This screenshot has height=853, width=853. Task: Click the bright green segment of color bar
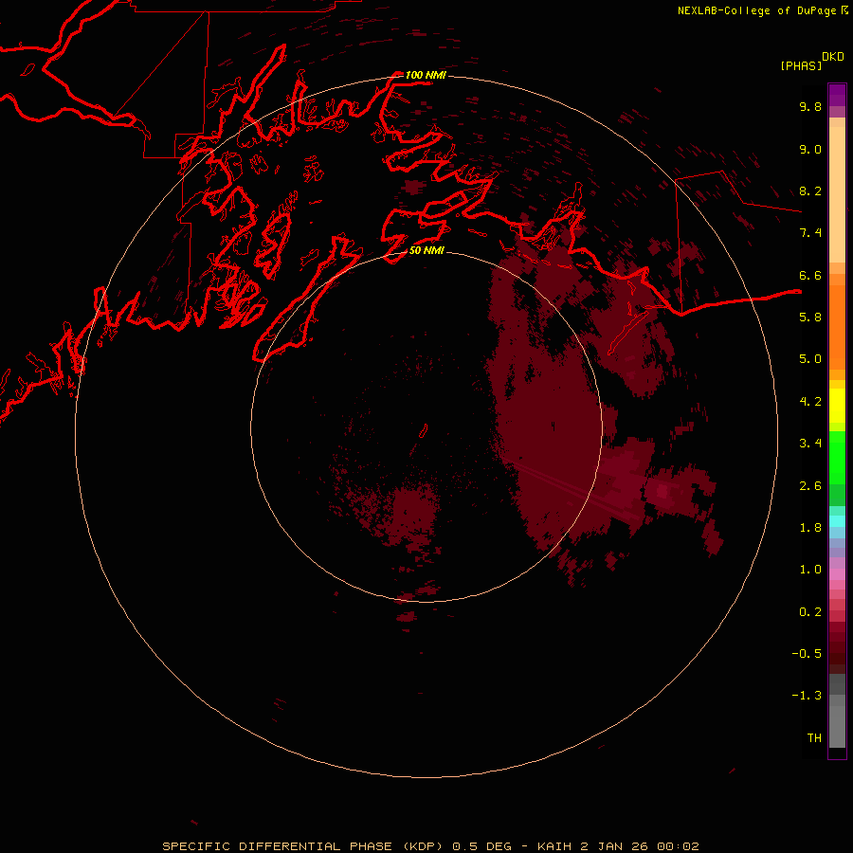point(837,457)
